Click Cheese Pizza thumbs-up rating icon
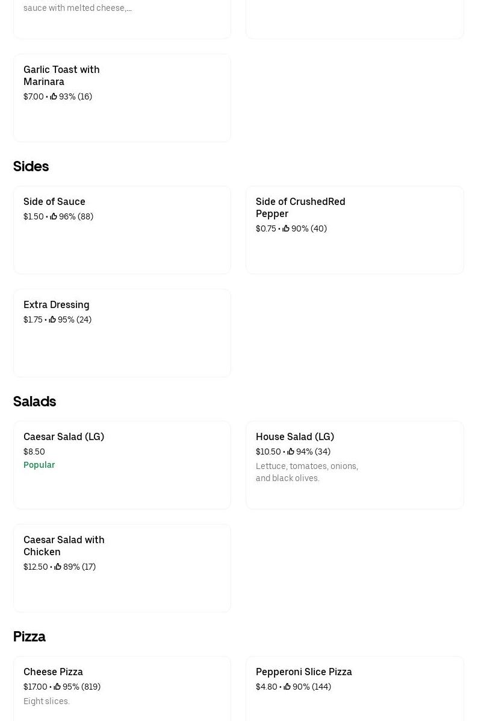This screenshot has width=484, height=721. pyautogui.click(x=57, y=687)
